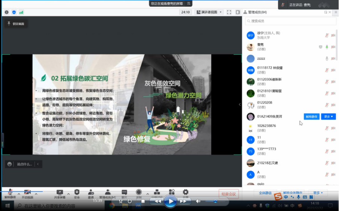Click the 邀请 invite icon in toolbar
Screen dimensions: 339x211
pos(91,192)
